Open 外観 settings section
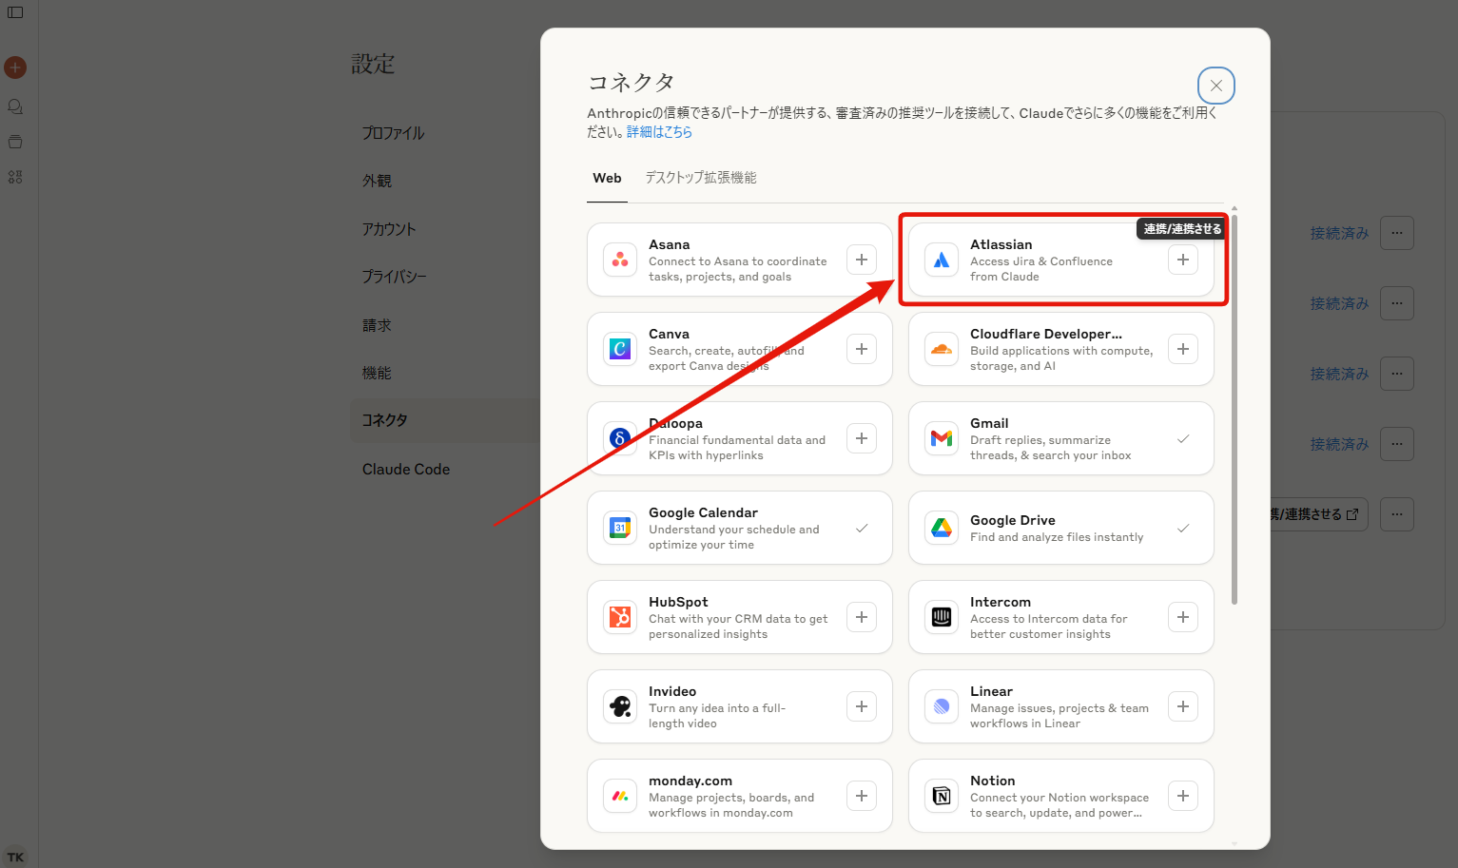 tap(377, 181)
